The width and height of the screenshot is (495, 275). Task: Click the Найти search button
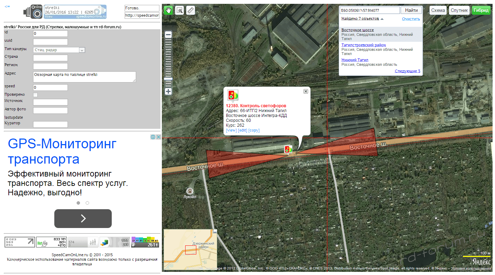click(411, 10)
